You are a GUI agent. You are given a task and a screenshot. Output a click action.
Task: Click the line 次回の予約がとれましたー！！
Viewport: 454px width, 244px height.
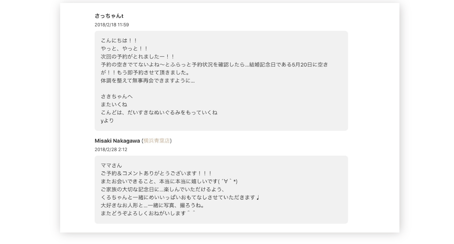coord(138,57)
